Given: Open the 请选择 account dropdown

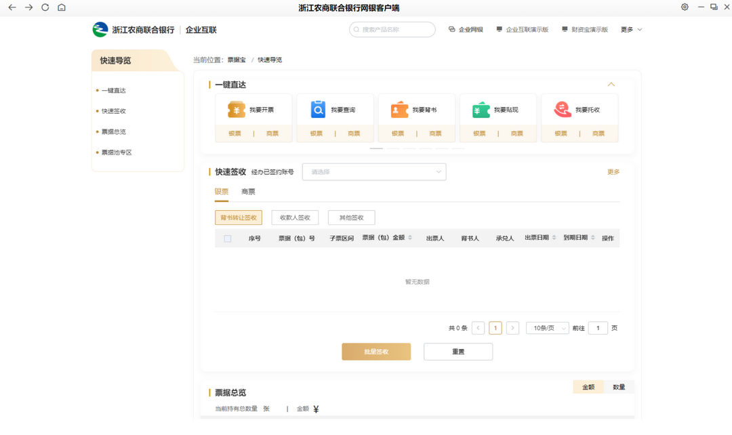Looking at the screenshot, I should click(x=374, y=171).
